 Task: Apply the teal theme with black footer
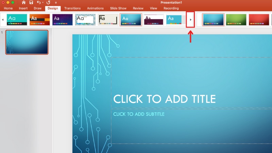point(17,20)
